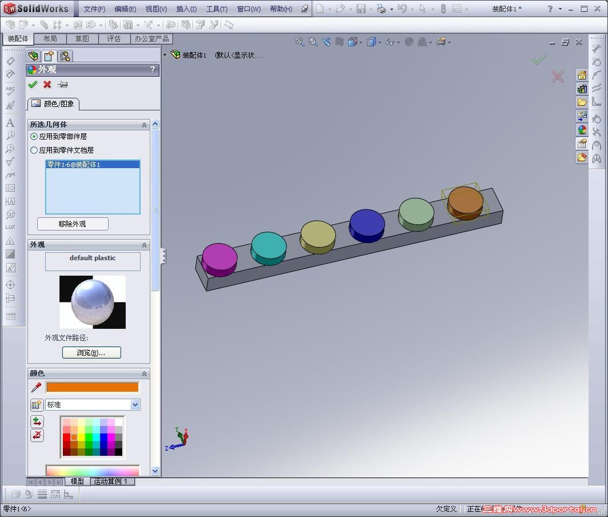
Task: Open the 标准 color standard dropdown
Action: (134, 405)
